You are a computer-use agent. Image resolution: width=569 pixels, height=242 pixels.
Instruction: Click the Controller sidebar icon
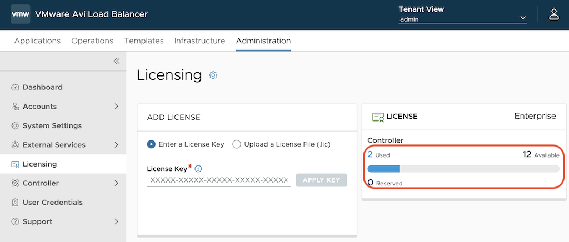[x=15, y=183]
